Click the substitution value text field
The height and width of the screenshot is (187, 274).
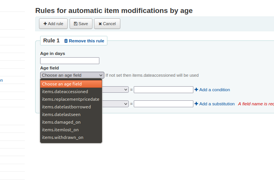(x=164, y=104)
